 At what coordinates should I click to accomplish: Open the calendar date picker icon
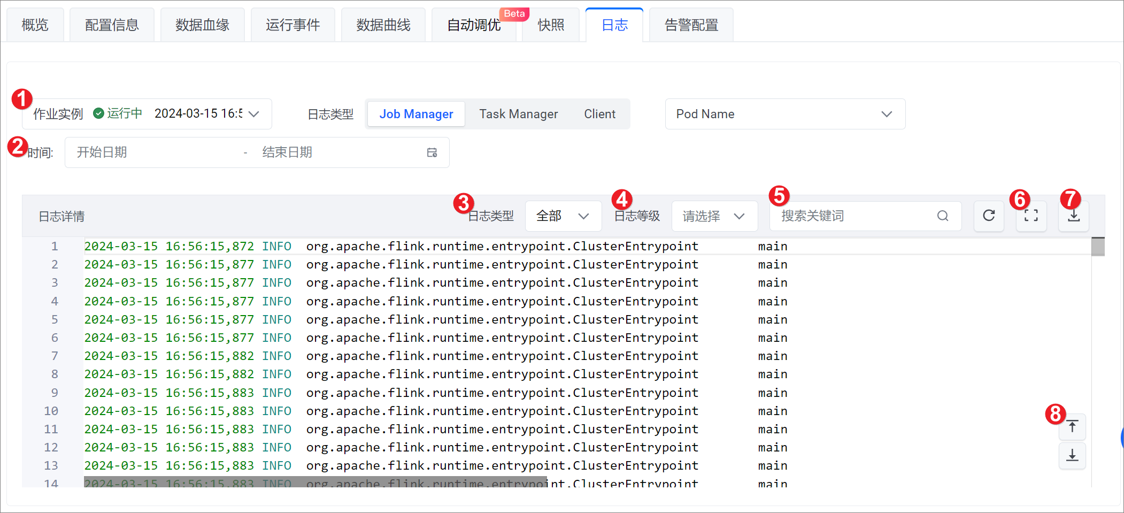click(432, 152)
